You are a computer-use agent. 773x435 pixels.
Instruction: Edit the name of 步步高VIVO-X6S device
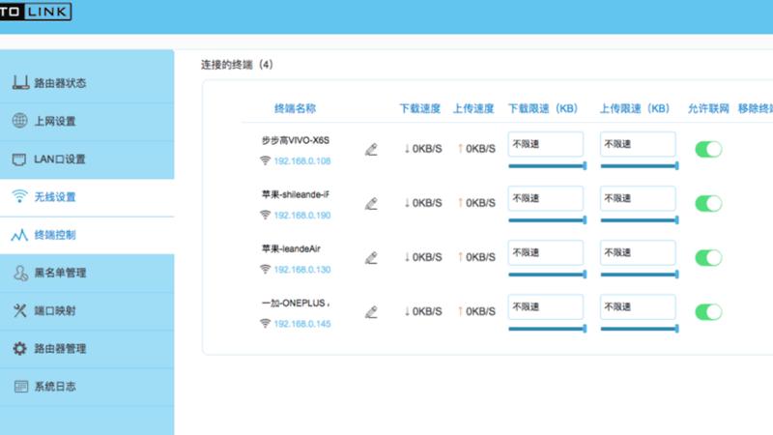371,149
